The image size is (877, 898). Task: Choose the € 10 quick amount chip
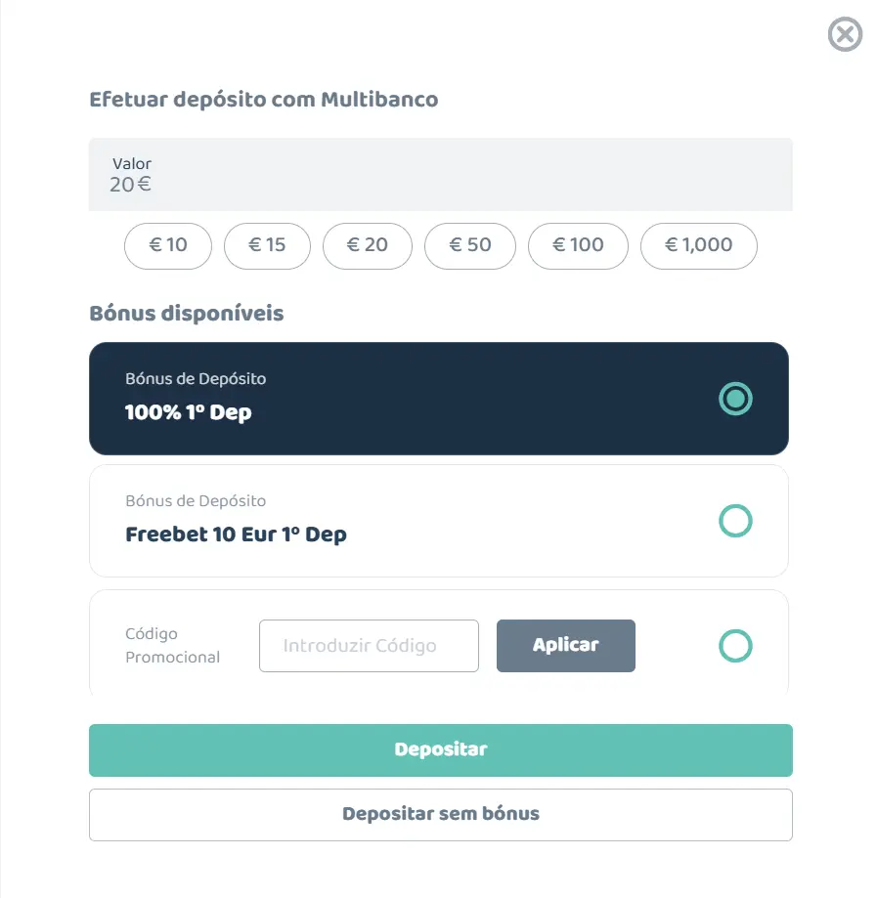click(x=168, y=245)
